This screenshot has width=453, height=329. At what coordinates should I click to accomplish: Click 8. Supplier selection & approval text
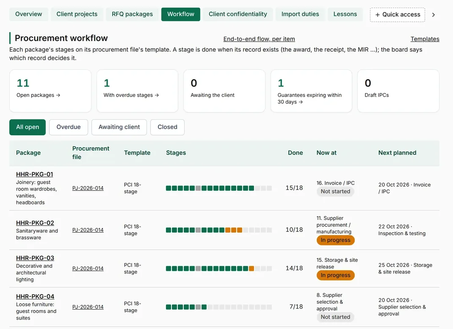coord(330,302)
